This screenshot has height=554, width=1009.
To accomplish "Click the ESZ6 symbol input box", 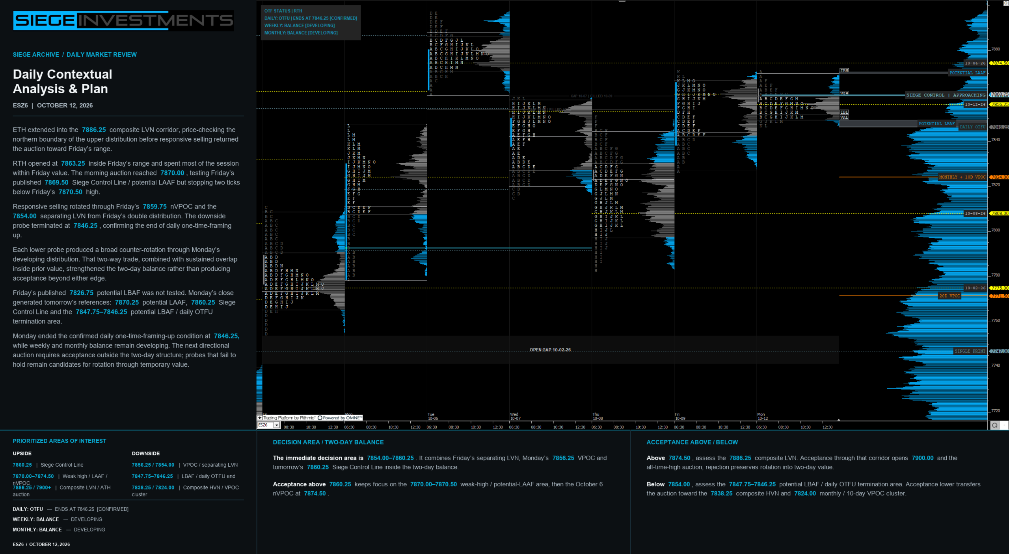I will [266, 425].
